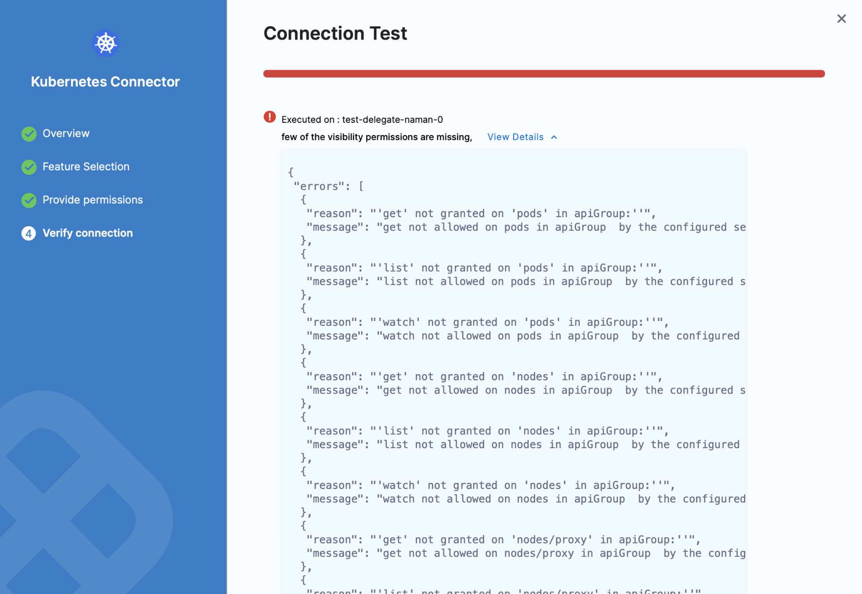Image resolution: width=862 pixels, height=594 pixels.
Task: Click the 'get' not granted on 'pods' line
Action: 481,214
